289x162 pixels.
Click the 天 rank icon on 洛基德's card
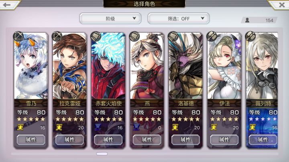[x=175, y=127]
